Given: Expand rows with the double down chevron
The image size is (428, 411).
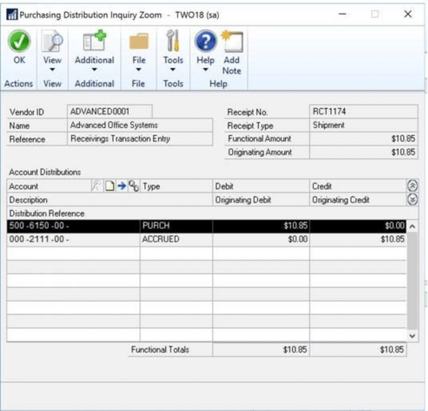Looking at the screenshot, I should (x=412, y=200).
